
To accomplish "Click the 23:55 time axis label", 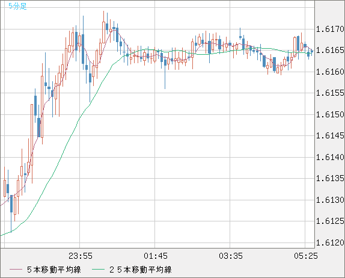I will 81,256.
